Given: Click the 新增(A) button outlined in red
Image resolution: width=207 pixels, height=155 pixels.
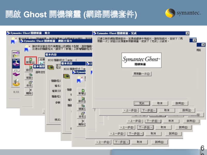Looking at the screenshot, I should 31,61.
